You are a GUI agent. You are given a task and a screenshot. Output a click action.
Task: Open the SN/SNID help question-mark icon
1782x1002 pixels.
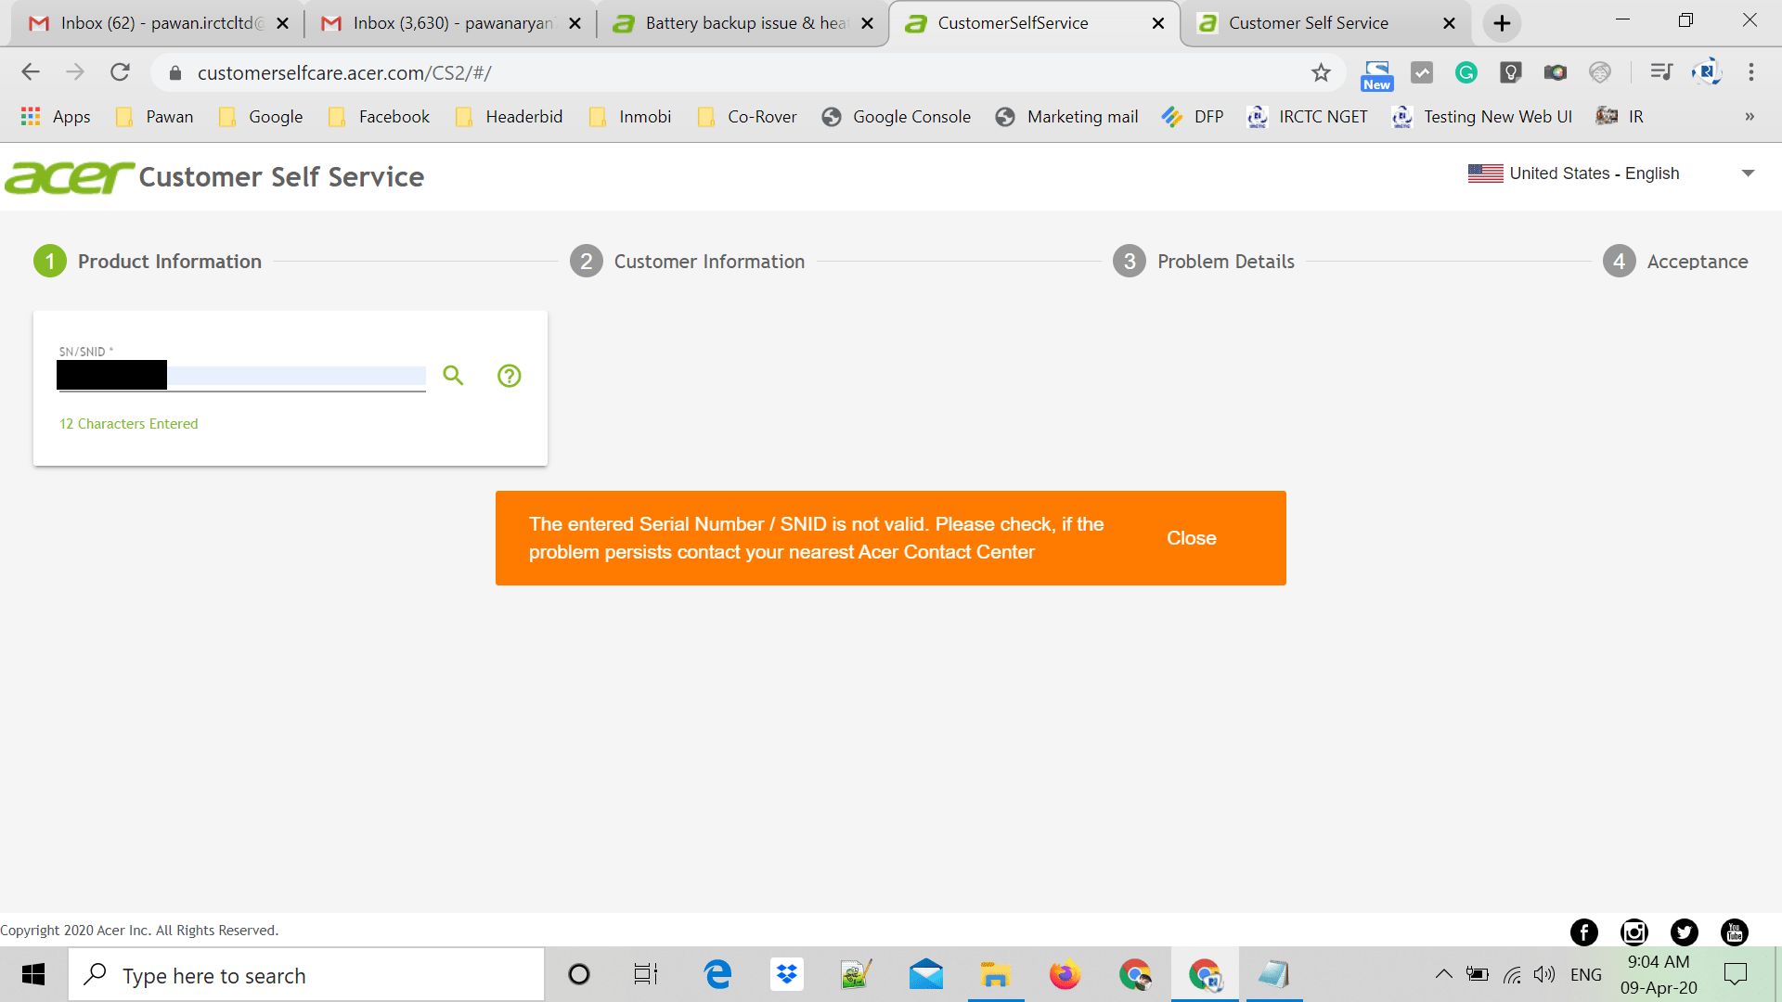(x=510, y=376)
